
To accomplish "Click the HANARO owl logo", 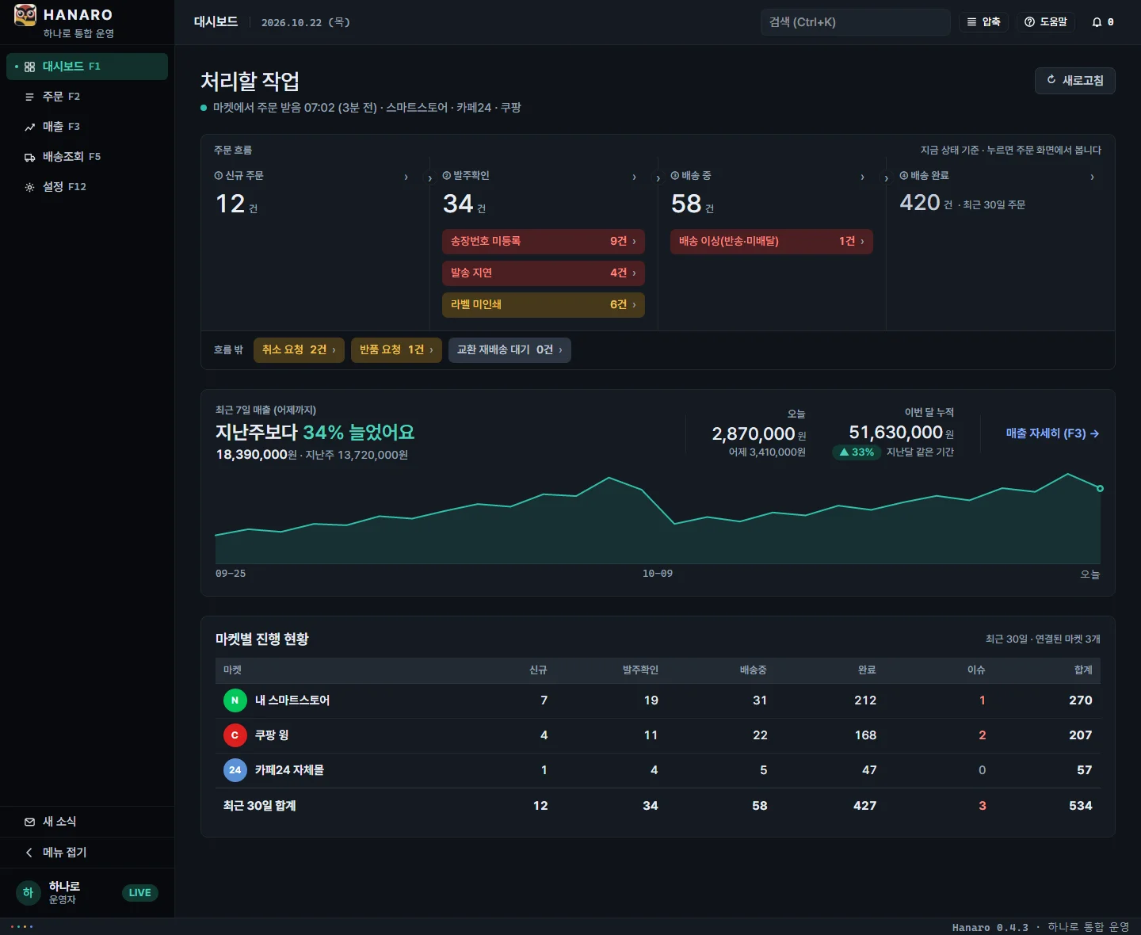I will [25, 15].
